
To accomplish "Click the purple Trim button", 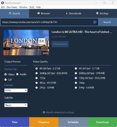I will click(x=15, y=122).
